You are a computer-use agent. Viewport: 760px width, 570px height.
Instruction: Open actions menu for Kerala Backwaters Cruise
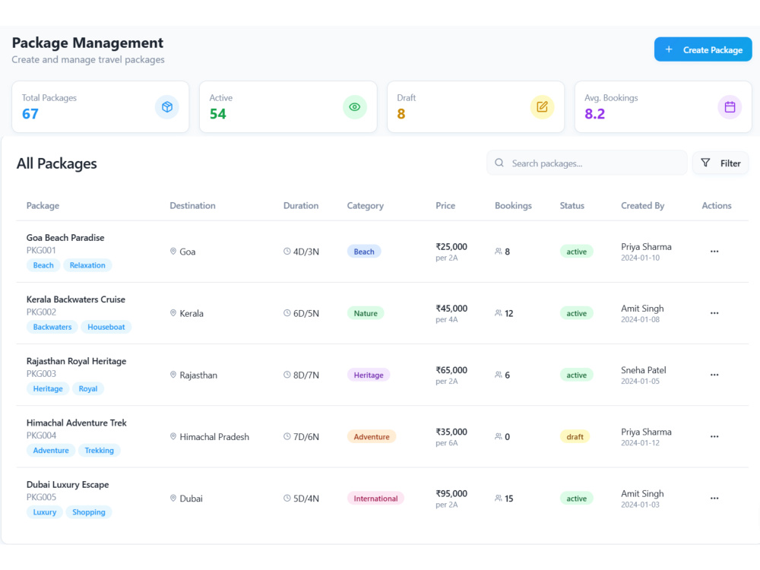click(714, 313)
